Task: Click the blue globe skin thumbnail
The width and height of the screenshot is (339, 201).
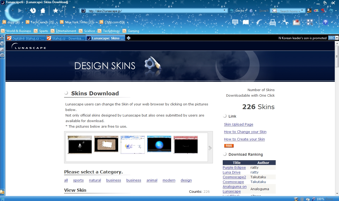Action: pyautogui.click(x=159, y=145)
